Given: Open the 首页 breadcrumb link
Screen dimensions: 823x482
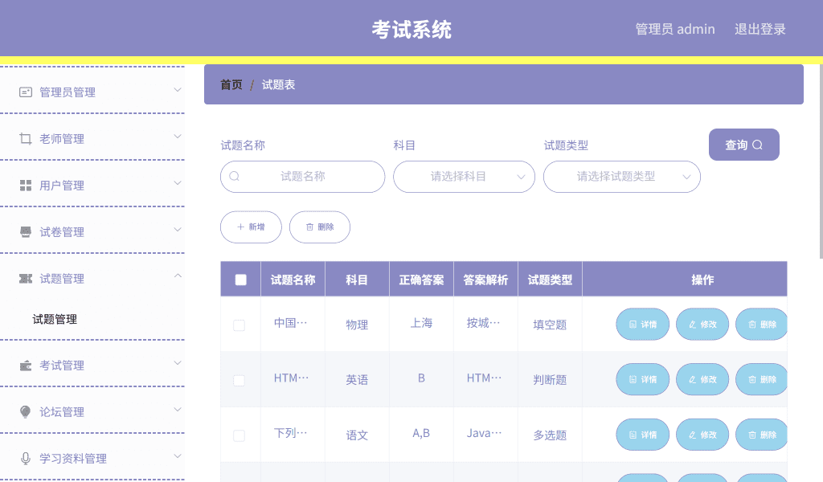Looking at the screenshot, I should point(231,84).
